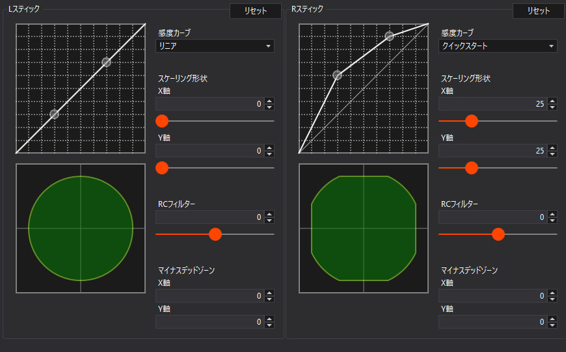Select the lower control point on Lスティック curve
The height and width of the screenshot is (352, 566).
(54, 114)
